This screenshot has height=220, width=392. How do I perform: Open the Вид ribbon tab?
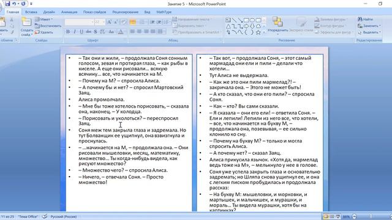pyautogui.click(x=147, y=12)
